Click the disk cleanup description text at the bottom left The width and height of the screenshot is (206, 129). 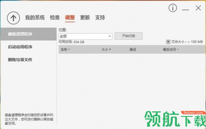point(29,119)
